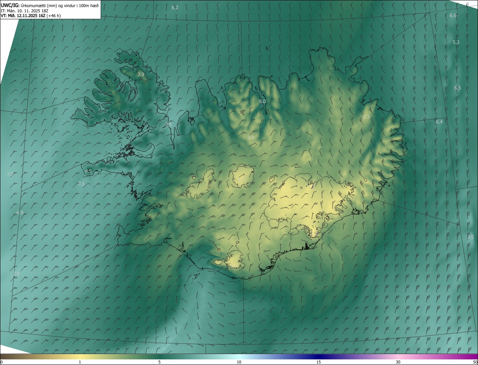The width and height of the screenshot is (478, 365).
Task: Click the color scale tick label 10
Action: pos(239,362)
